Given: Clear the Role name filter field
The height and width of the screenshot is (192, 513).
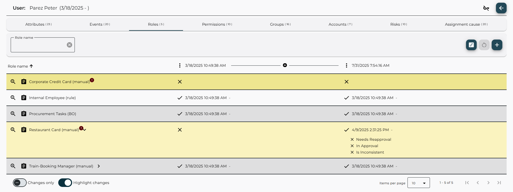Looking at the screenshot, I should coord(69,45).
